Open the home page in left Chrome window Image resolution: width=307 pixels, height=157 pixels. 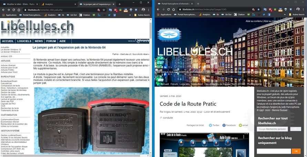(x=19, y=10)
